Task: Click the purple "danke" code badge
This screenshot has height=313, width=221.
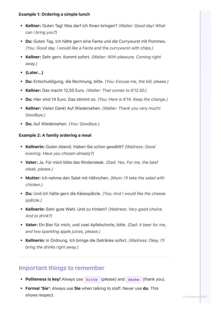Action: click(x=133, y=280)
